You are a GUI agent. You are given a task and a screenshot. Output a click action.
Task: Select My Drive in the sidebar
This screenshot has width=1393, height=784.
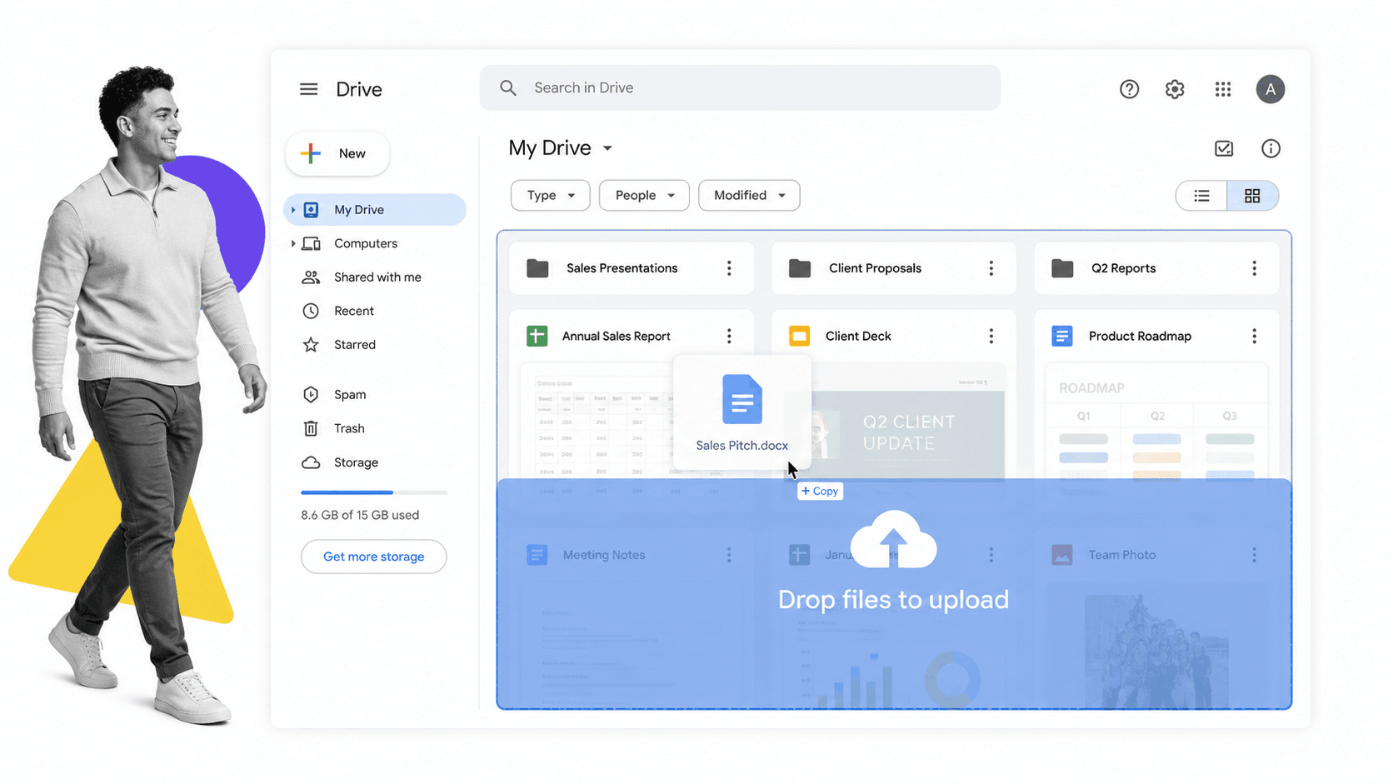tap(375, 210)
